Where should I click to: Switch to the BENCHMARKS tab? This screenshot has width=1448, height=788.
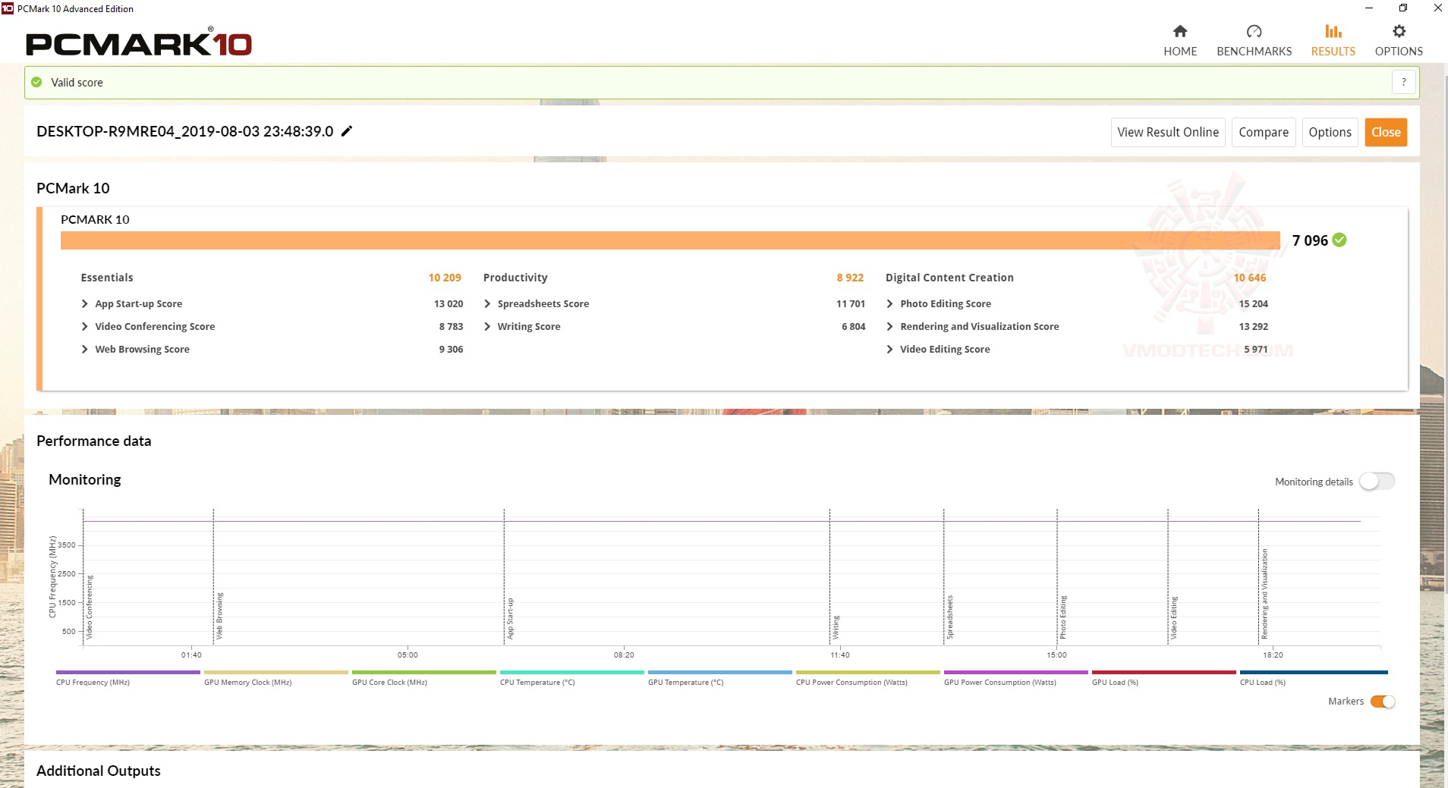pyautogui.click(x=1254, y=52)
